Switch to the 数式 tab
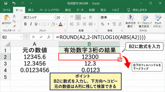Image resolution: width=165 pixels, height=92 pixels. point(68,10)
